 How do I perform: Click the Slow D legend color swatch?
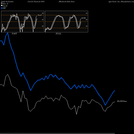point(2,3)
